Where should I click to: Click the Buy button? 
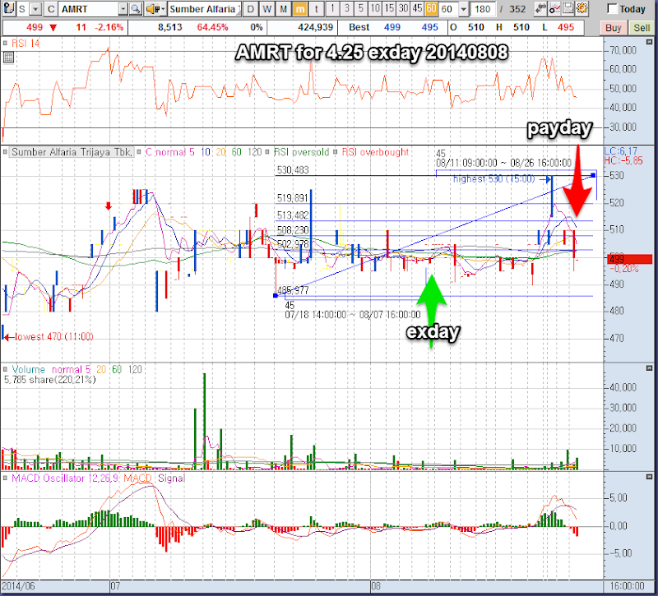[614, 28]
